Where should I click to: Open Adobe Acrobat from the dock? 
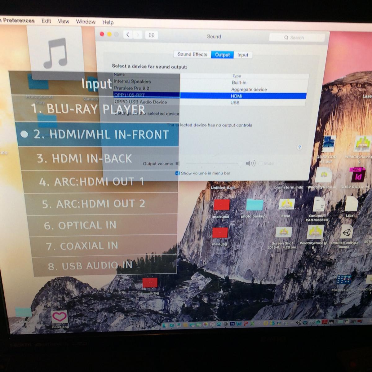[324, 322]
